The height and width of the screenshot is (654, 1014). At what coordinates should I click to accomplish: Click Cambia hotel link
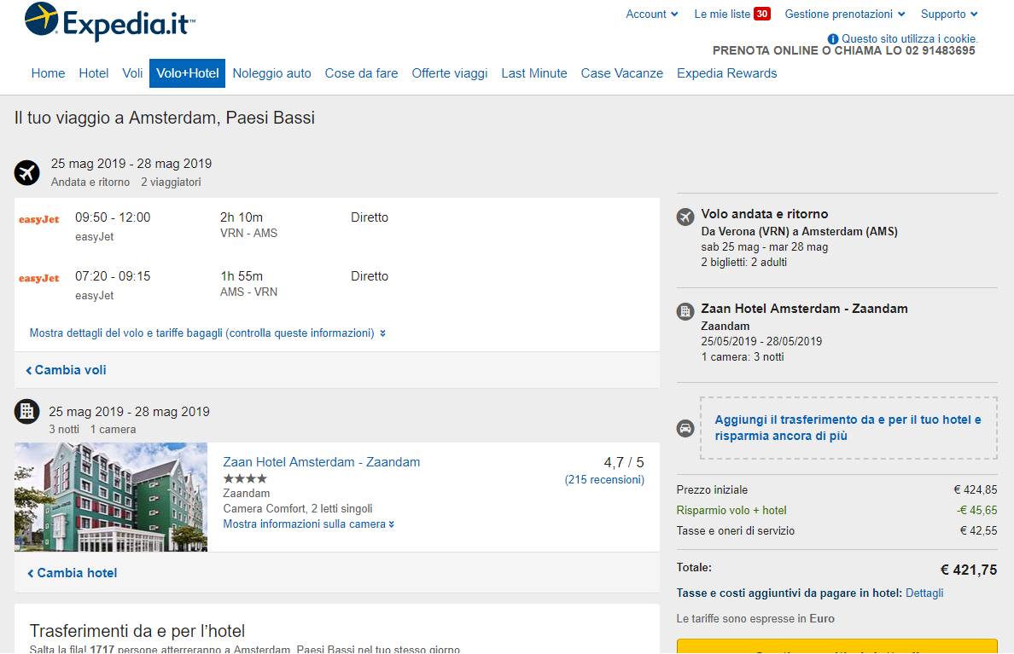tap(73, 573)
